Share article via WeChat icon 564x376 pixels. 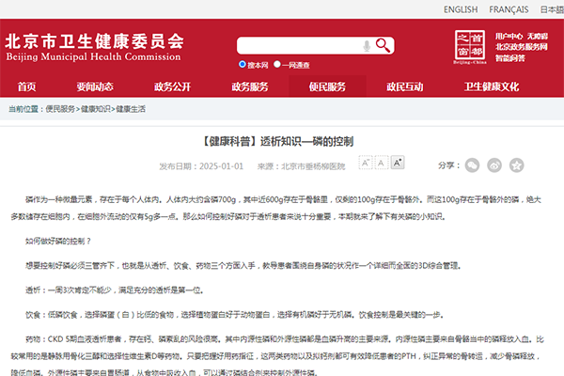473,165
